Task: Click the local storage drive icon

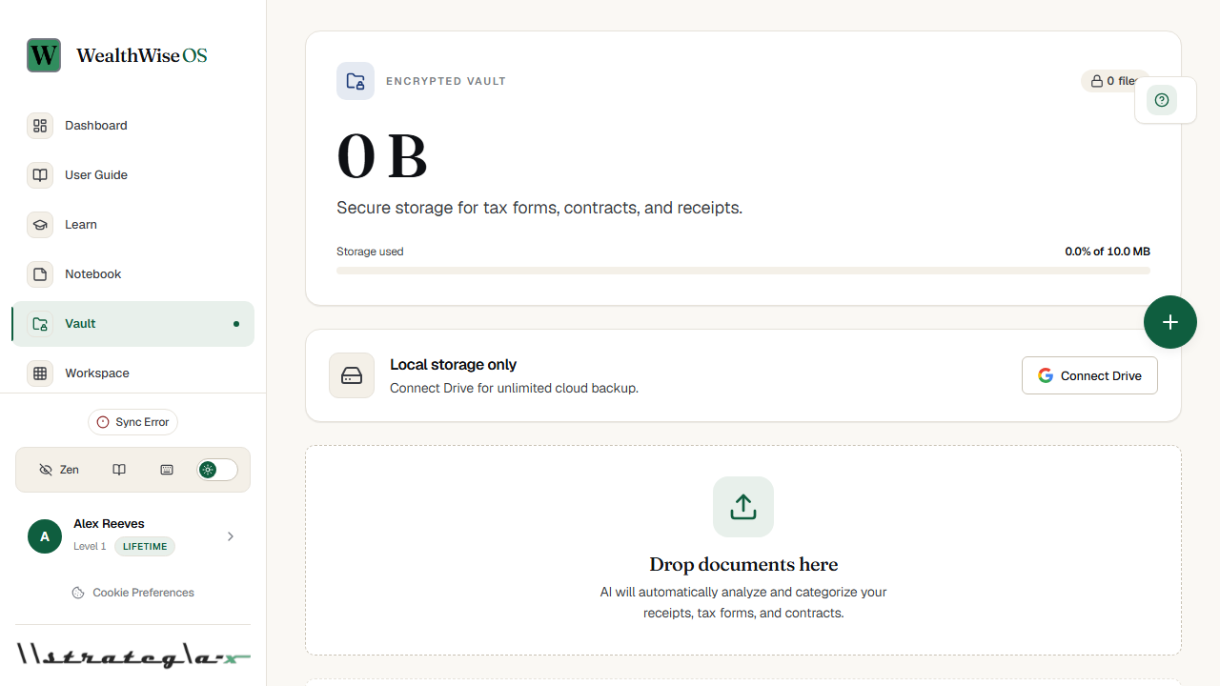Action: tap(352, 375)
